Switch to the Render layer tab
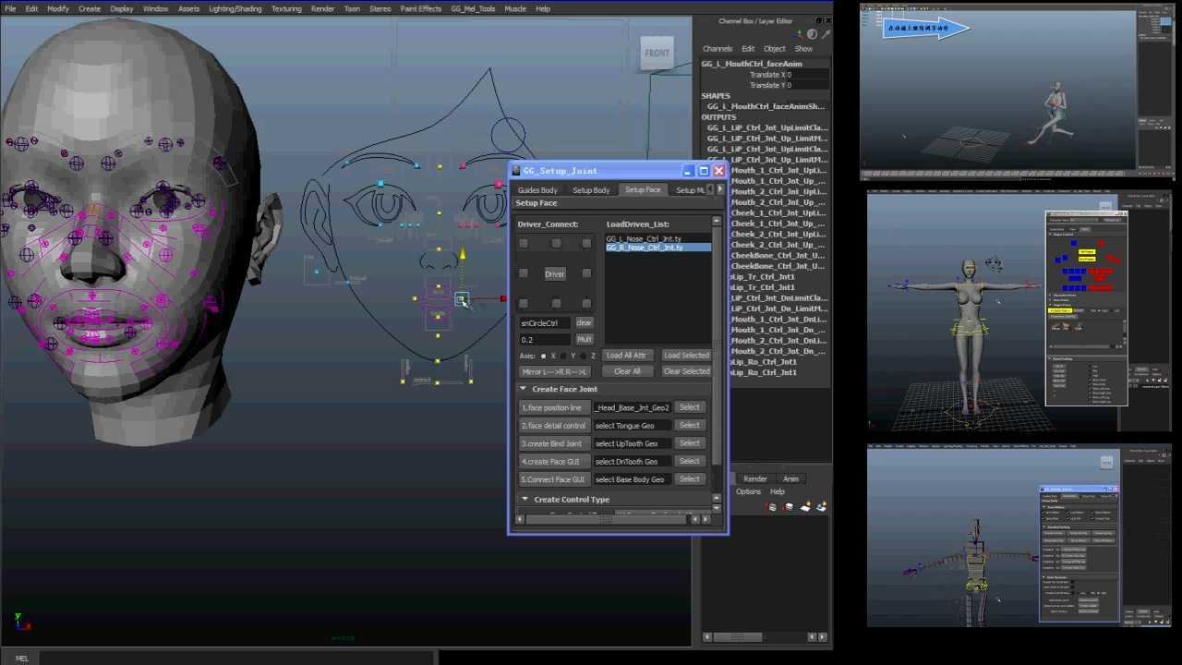 (x=755, y=478)
